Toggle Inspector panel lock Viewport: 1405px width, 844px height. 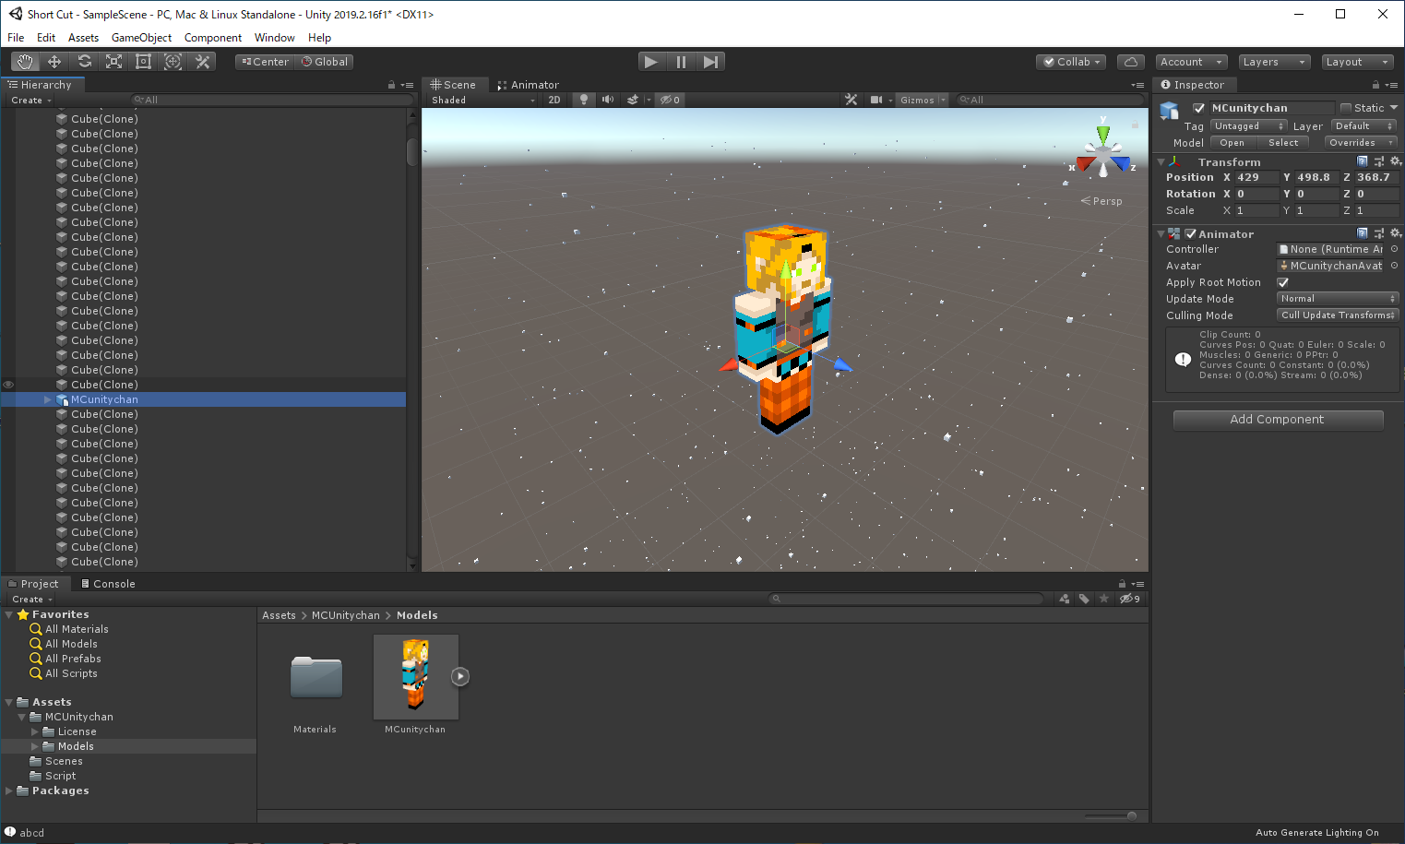pos(1376,85)
